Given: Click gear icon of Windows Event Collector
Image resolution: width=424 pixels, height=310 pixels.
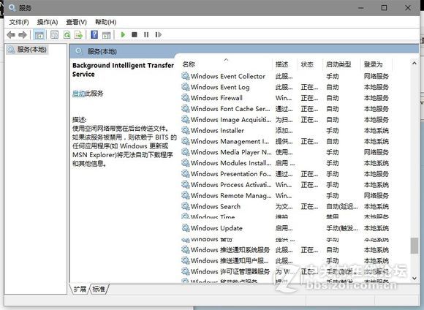Looking at the screenshot, I should 185,76.
